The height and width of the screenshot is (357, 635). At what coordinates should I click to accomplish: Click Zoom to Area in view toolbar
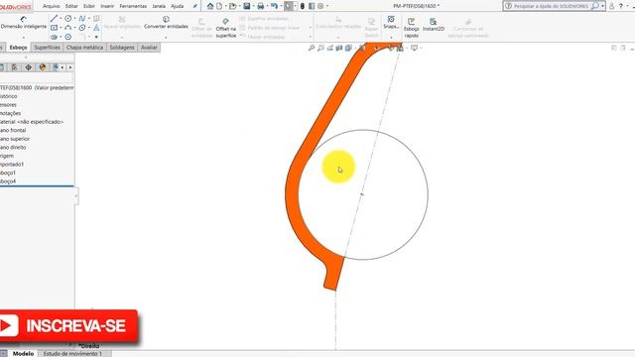click(320, 49)
